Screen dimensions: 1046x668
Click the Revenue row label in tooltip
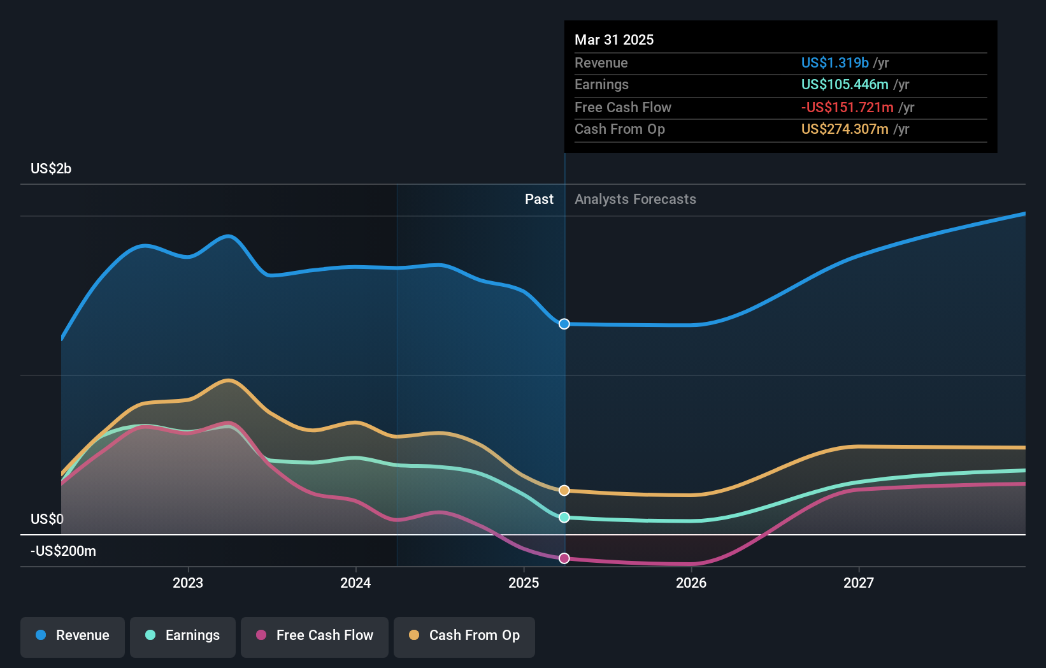(x=601, y=62)
